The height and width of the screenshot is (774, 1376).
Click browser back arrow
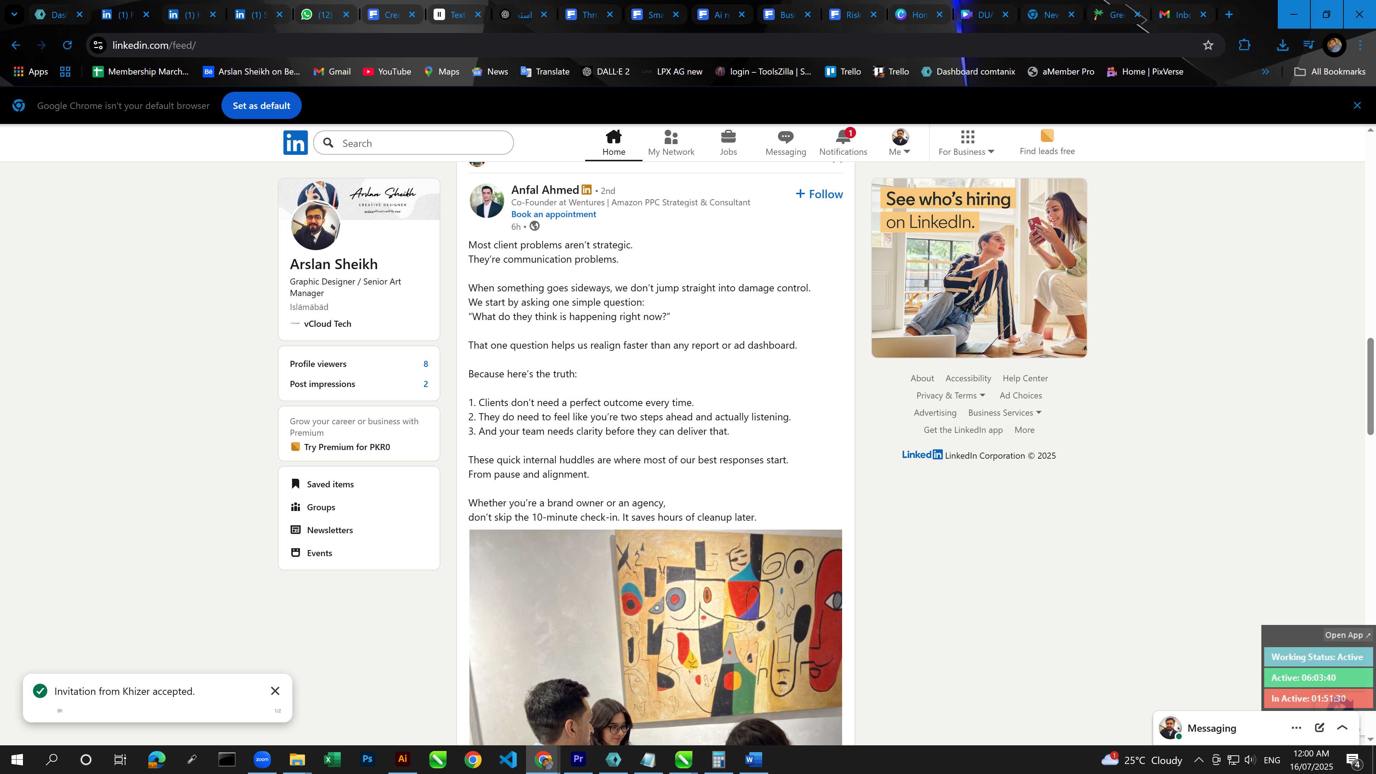15,46
